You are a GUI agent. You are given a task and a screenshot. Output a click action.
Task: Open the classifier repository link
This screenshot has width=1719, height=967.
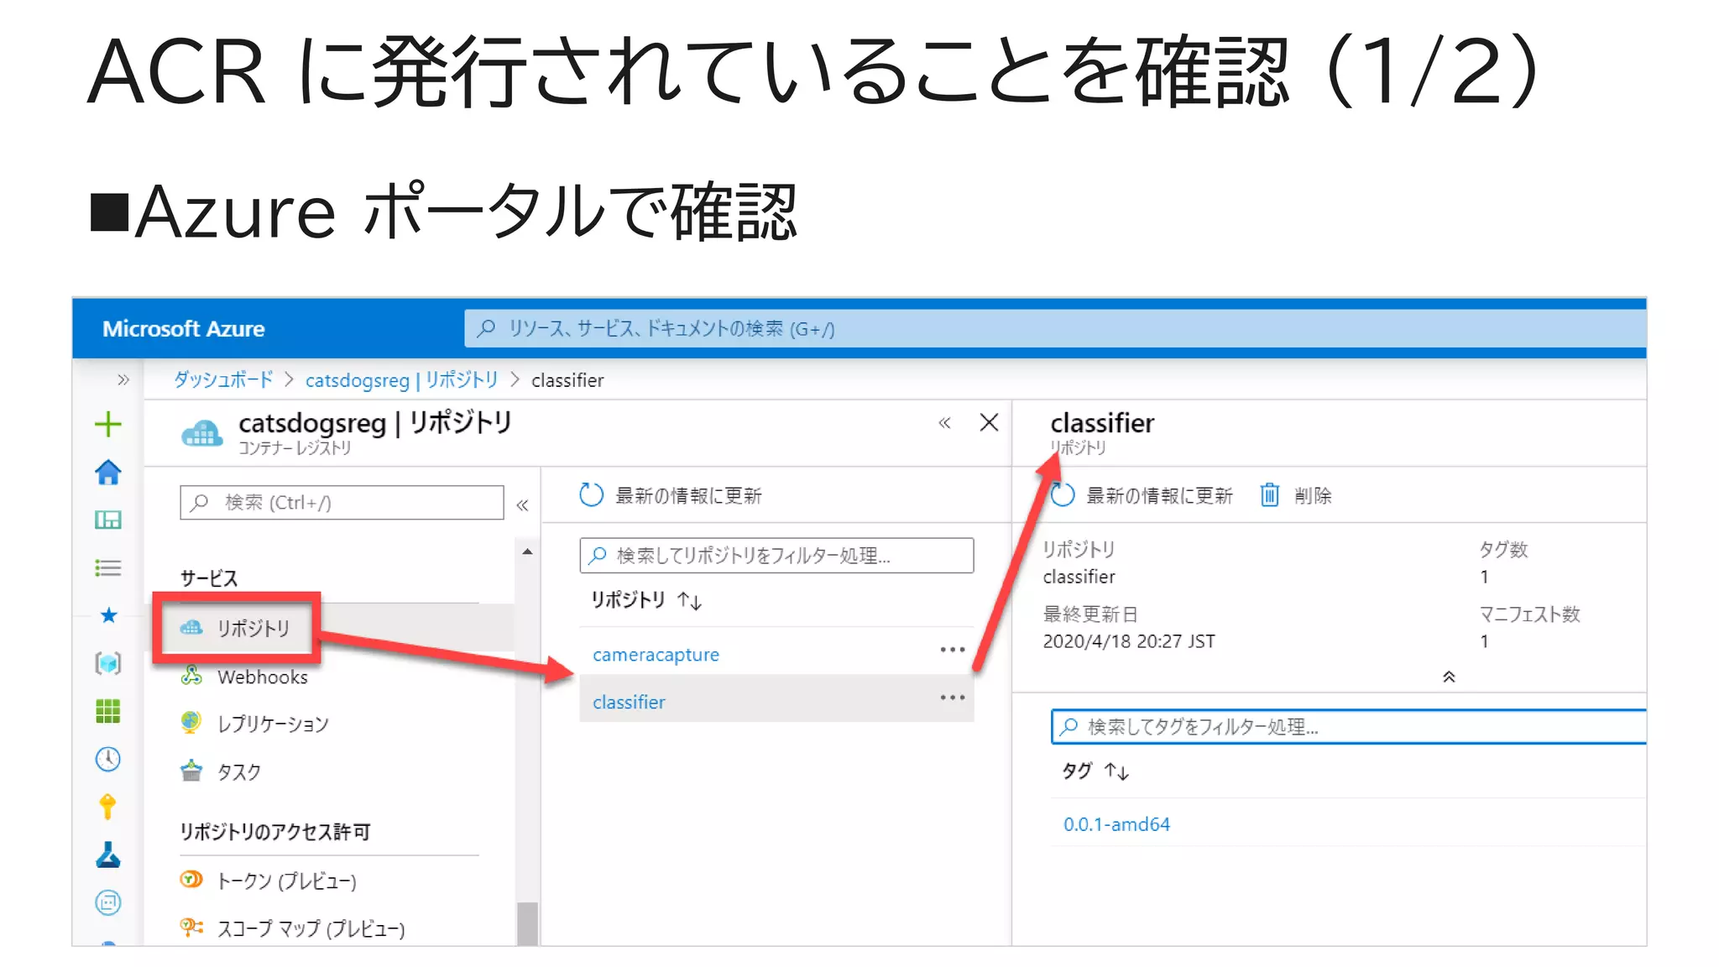click(x=629, y=703)
